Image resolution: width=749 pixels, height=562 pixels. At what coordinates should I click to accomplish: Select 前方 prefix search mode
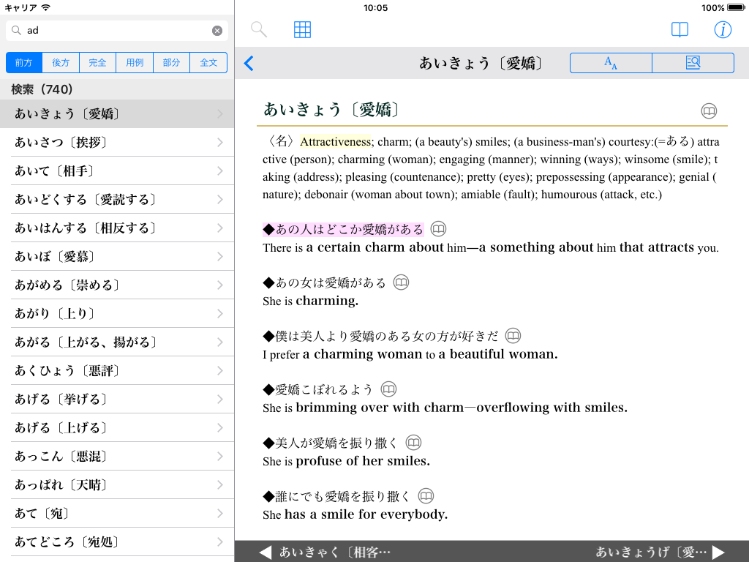(x=24, y=63)
